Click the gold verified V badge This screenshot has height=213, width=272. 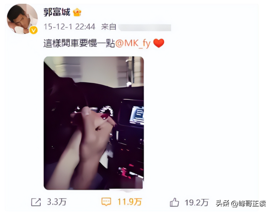pos(33,30)
